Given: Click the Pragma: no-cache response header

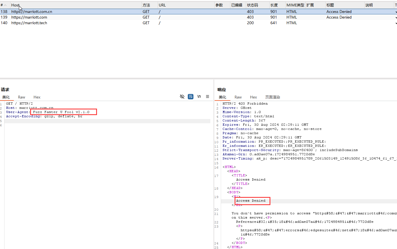Looking at the screenshot, I should [x=241, y=133].
